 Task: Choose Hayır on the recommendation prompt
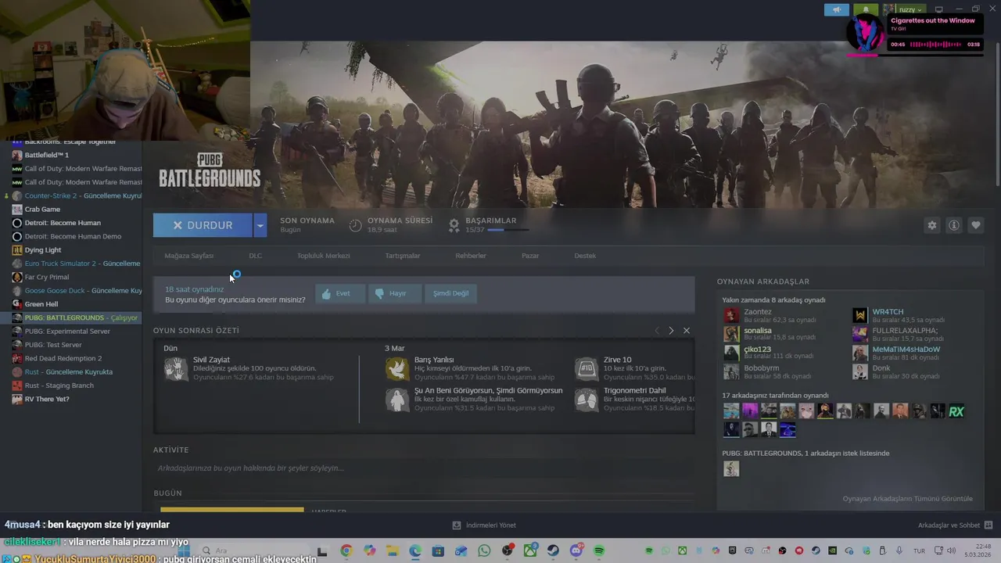[x=394, y=293]
